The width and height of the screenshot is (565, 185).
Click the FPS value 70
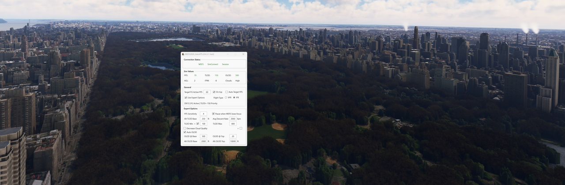click(x=195, y=75)
